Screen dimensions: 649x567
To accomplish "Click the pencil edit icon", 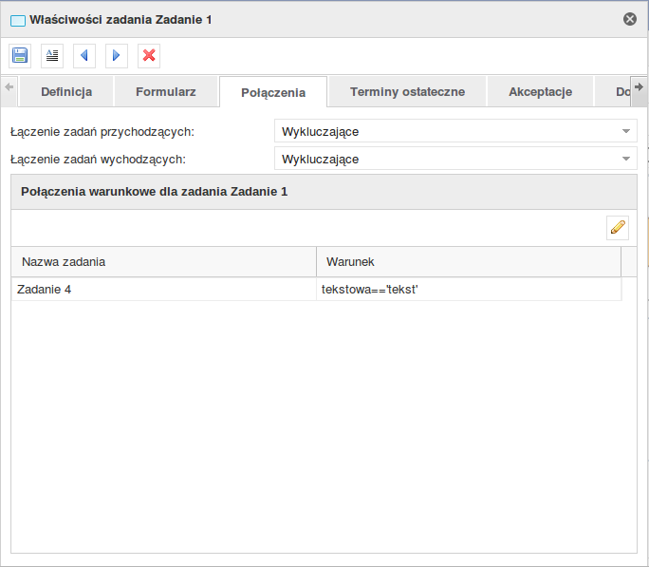I will tap(618, 227).
